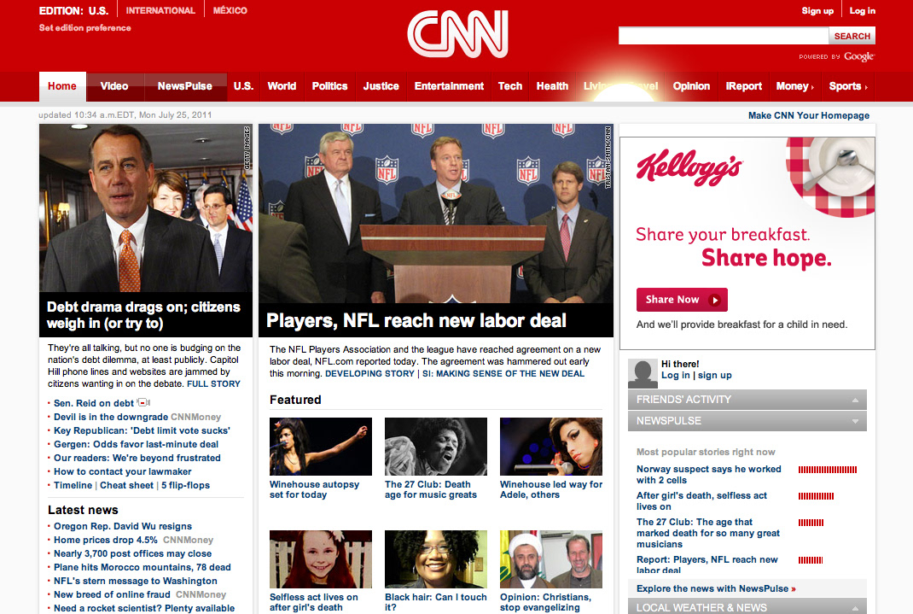Collapse Local Weather & News section
913x614 pixels.
tap(855, 607)
